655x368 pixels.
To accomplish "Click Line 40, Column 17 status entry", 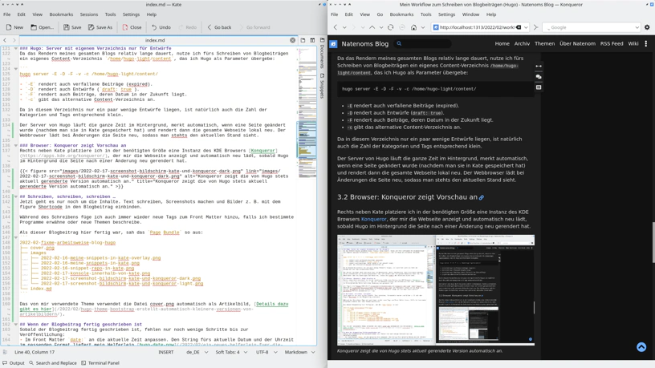I will [35, 352].
